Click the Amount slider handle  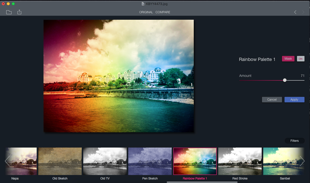[285, 80]
